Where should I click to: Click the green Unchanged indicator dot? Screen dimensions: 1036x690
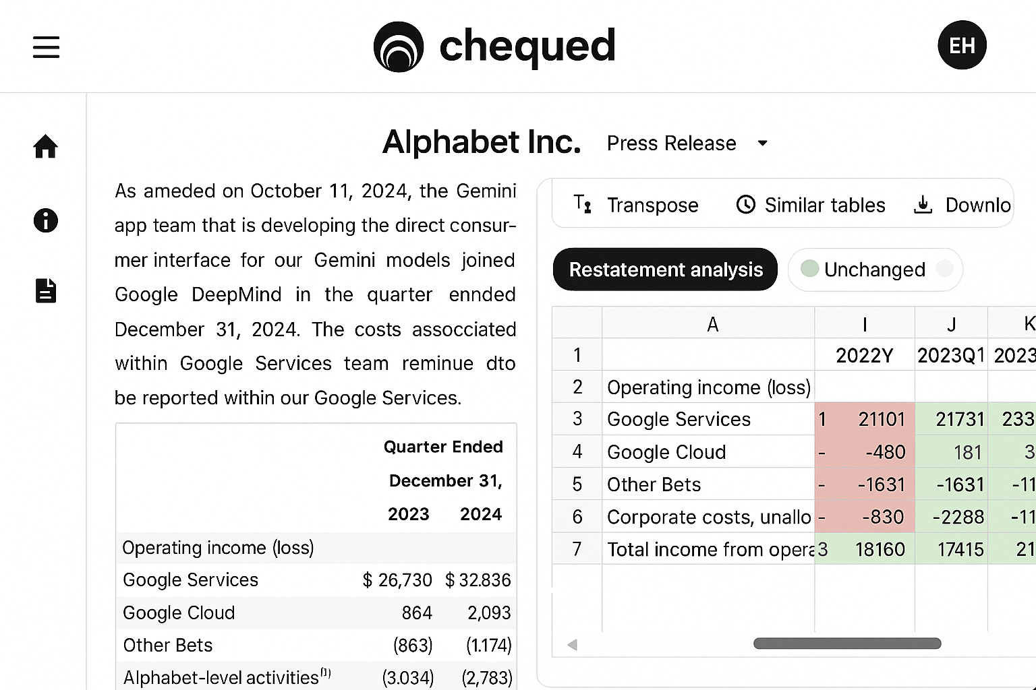coord(810,268)
